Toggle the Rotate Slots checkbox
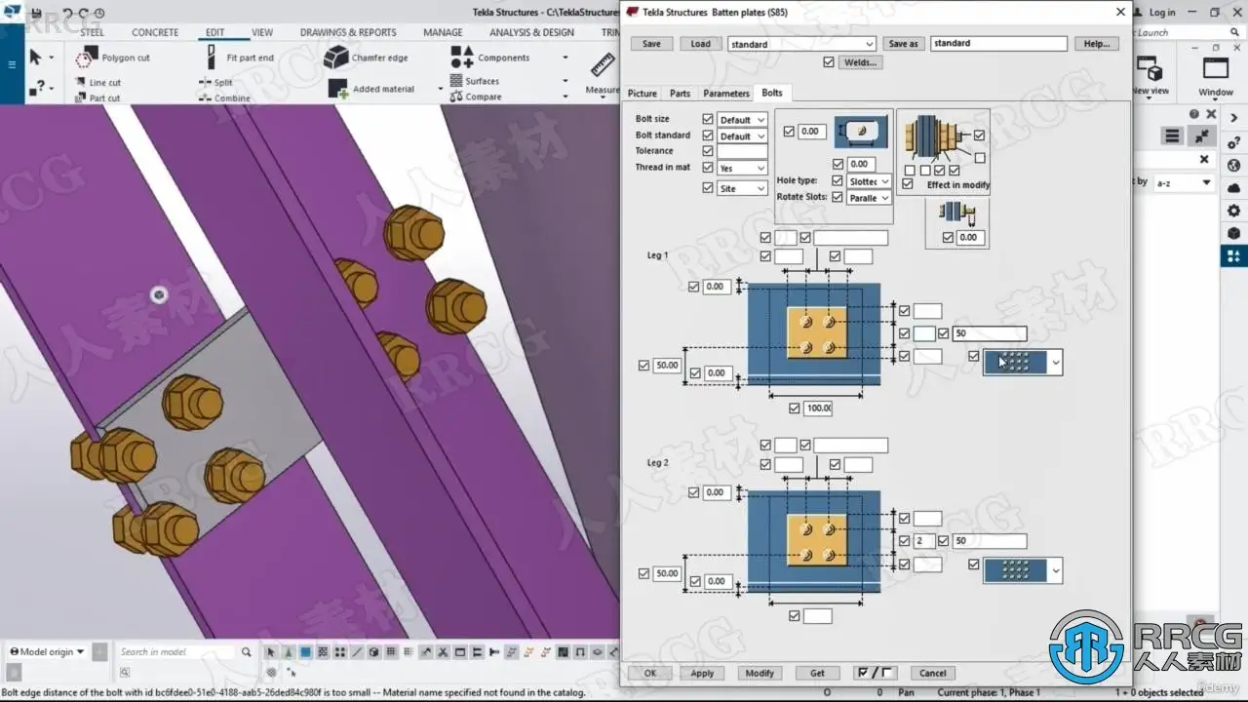1248x702 pixels. tap(837, 197)
